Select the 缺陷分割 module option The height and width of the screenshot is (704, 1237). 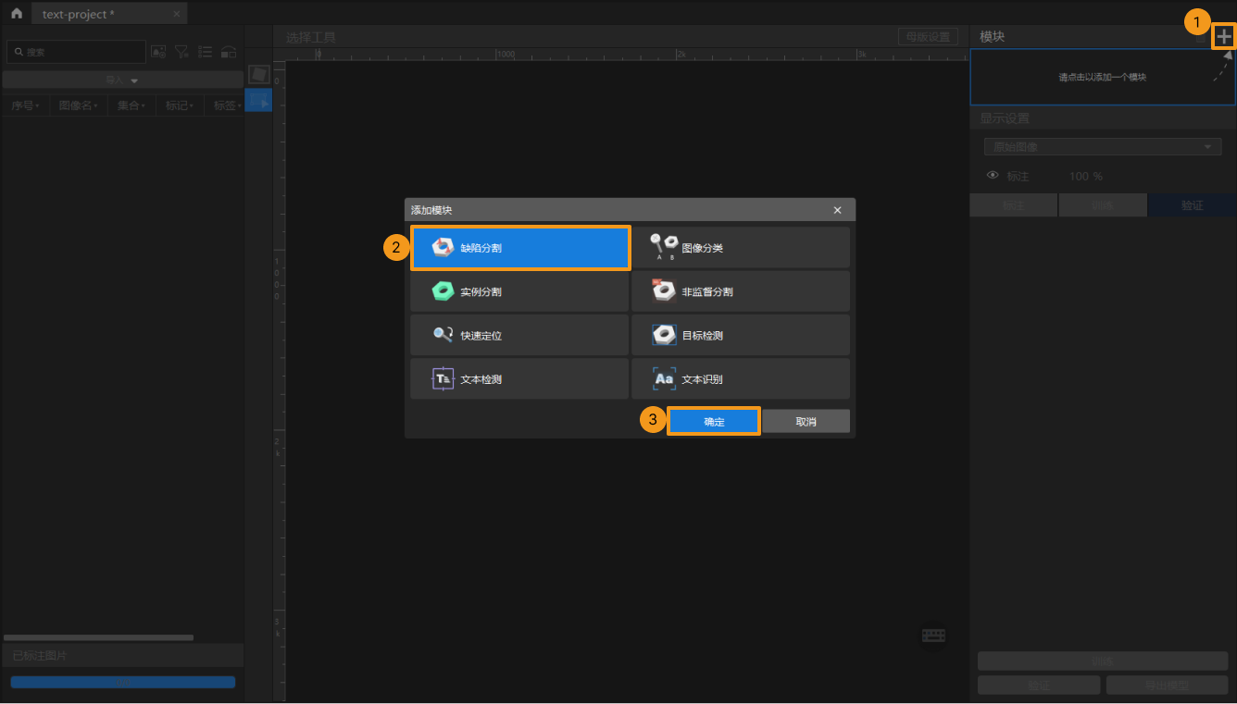click(x=520, y=248)
